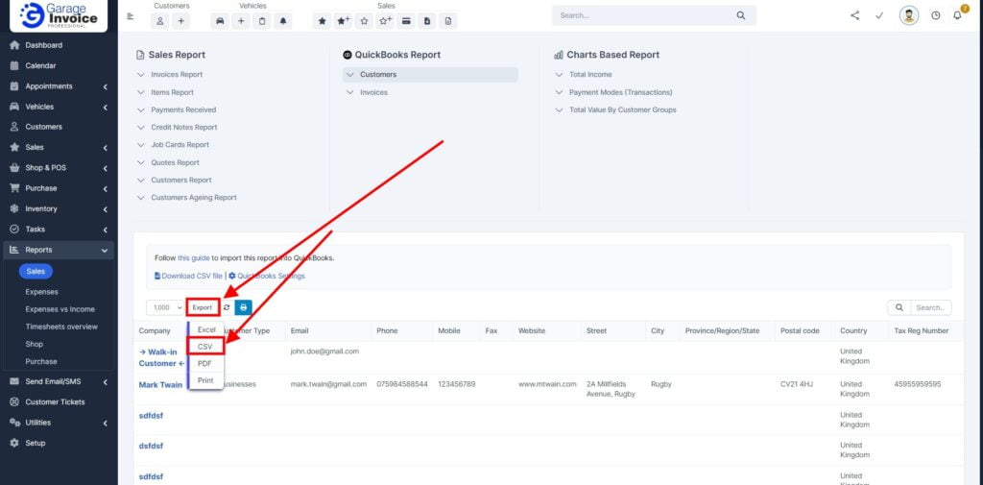Expand the Appointments sidebar menu
Image resolution: width=983 pixels, height=485 pixels.
pos(59,86)
